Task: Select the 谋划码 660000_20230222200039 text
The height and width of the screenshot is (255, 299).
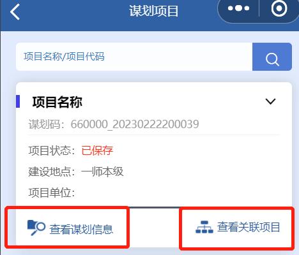Action: pyautogui.click(x=114, y=124)
